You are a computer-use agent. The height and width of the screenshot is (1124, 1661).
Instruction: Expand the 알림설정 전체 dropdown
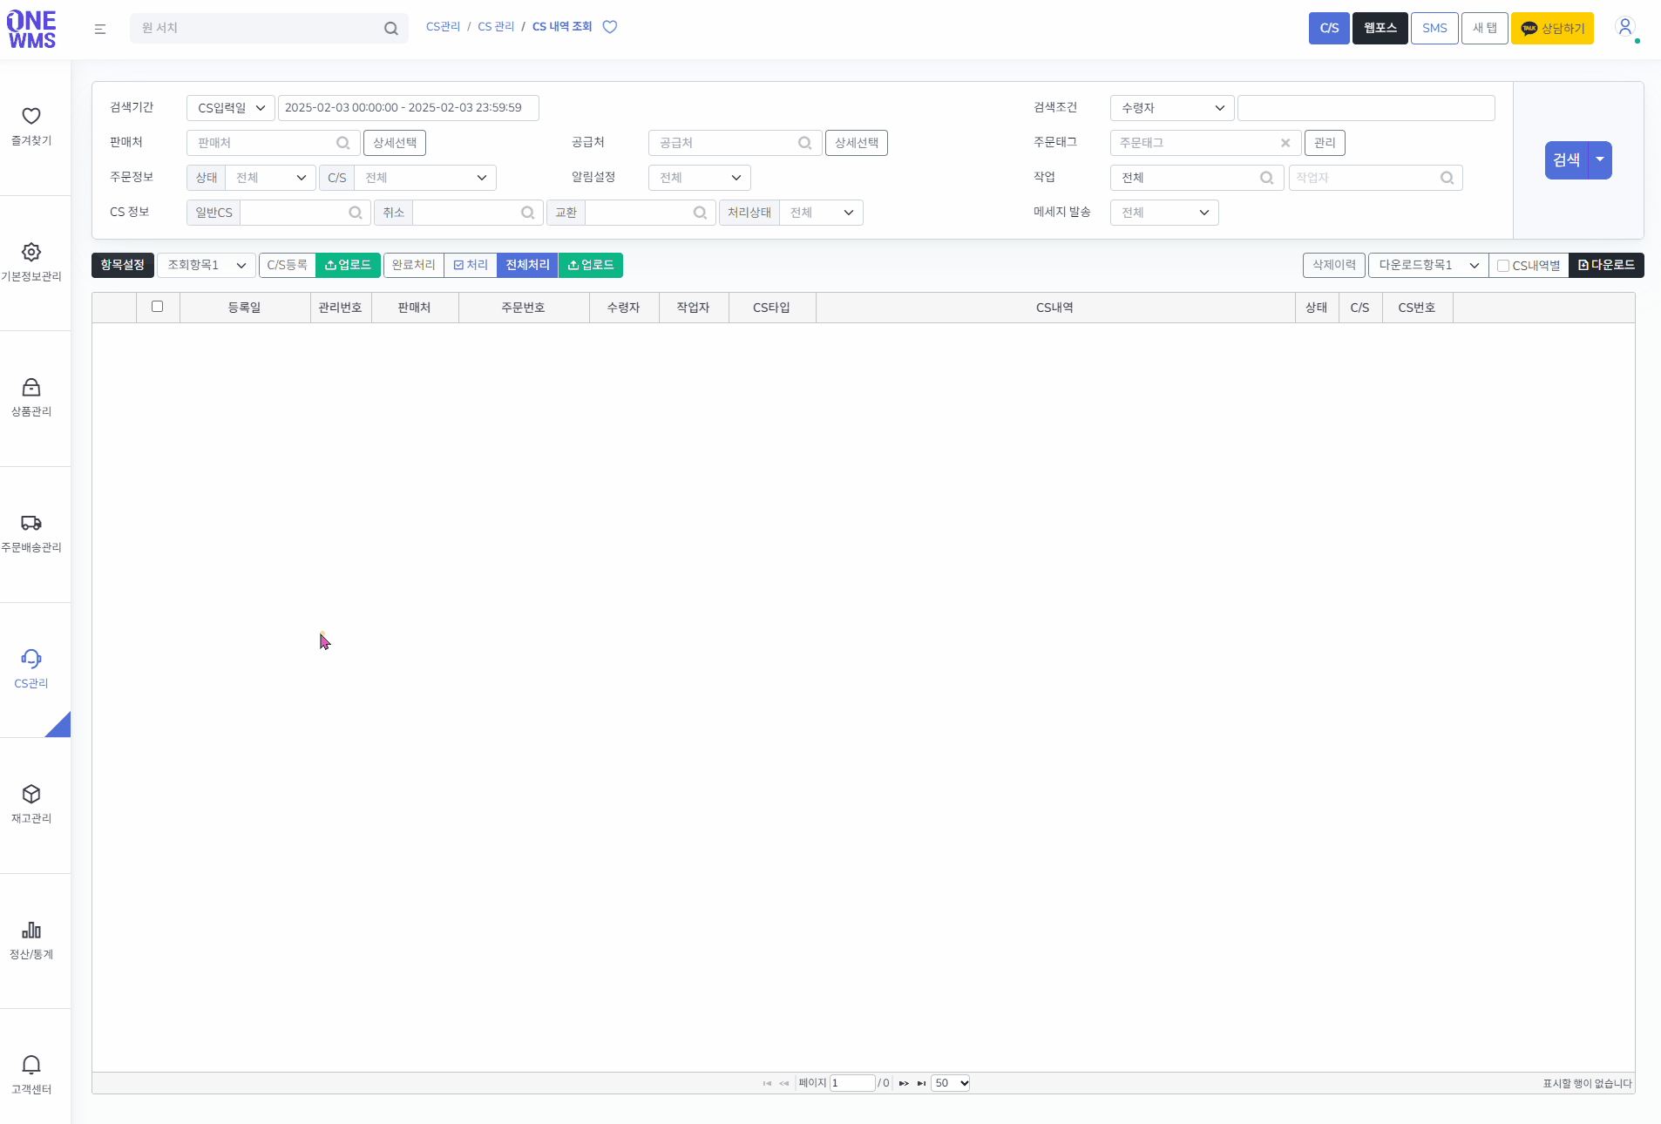coord(700,178)
